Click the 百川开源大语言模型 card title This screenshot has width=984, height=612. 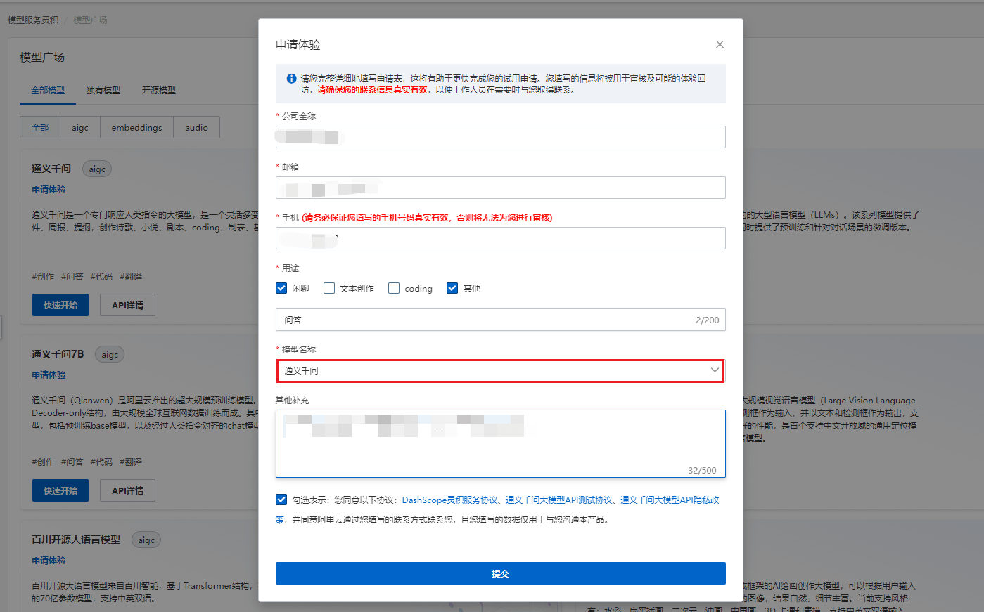[x=76, y=540]
